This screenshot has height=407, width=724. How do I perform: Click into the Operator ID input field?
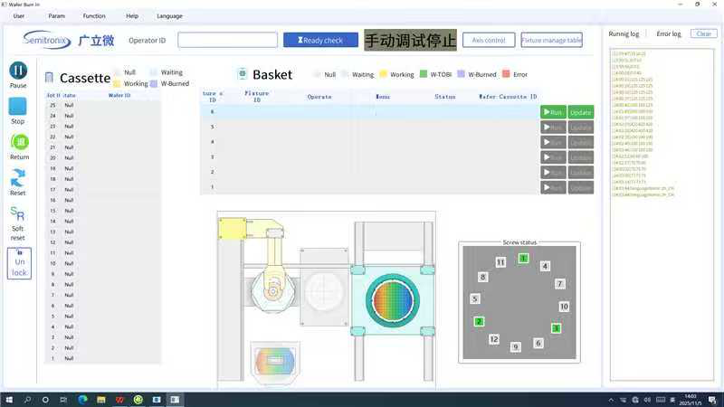(227, 40)
